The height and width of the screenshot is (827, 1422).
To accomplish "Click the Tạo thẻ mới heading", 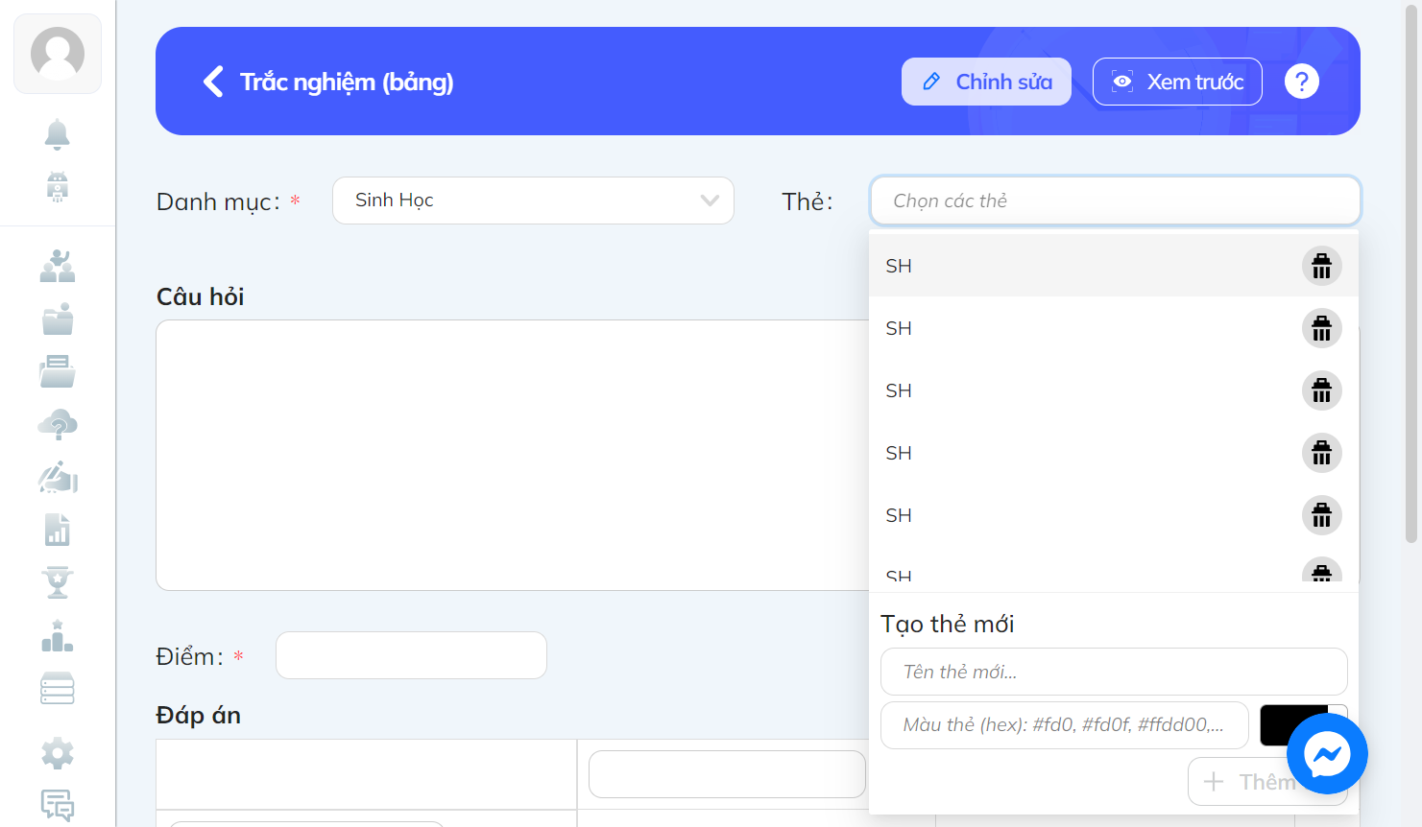I will coord(948,625).
